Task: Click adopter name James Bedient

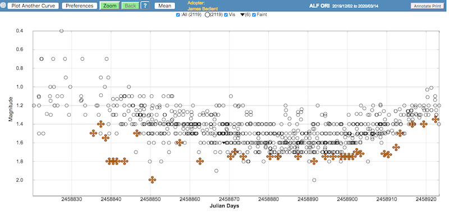Action: tap(203, 9)
